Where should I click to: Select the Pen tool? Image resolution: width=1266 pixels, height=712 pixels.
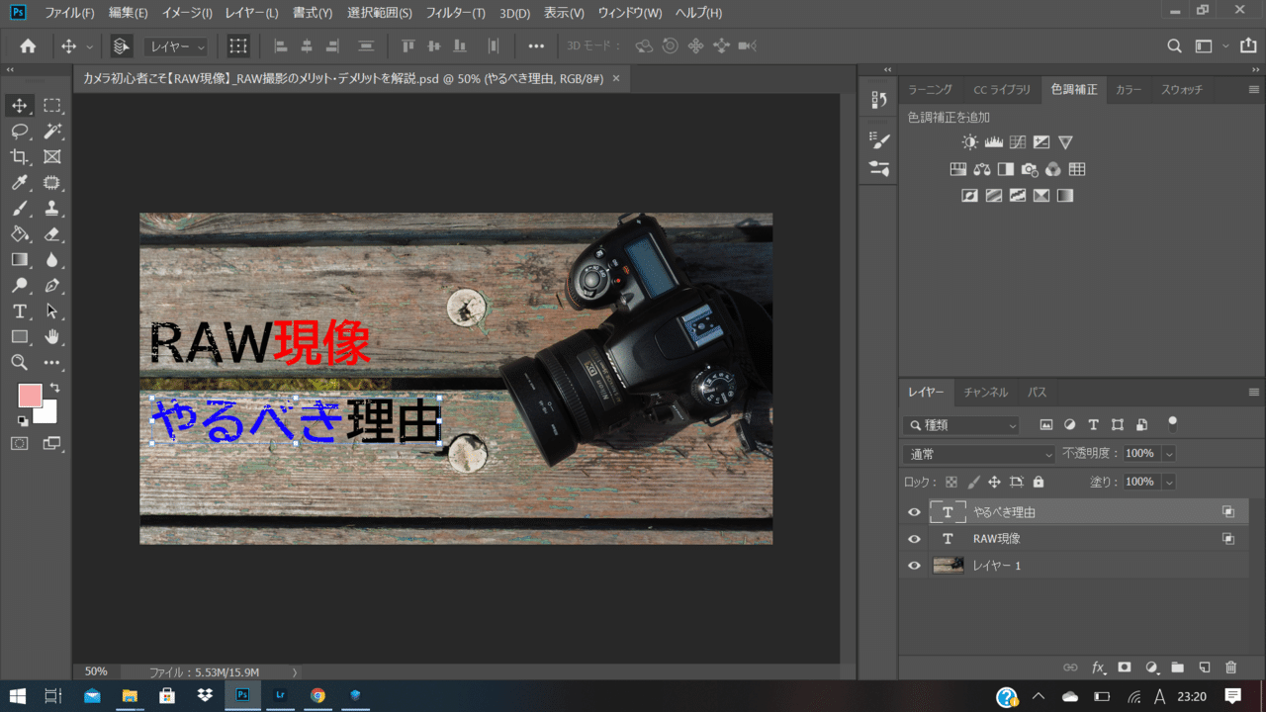[x=52, y=286]
